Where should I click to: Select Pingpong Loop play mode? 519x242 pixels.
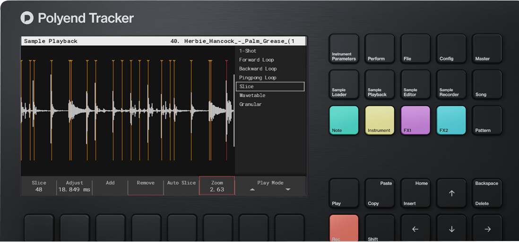coord(270,78)
